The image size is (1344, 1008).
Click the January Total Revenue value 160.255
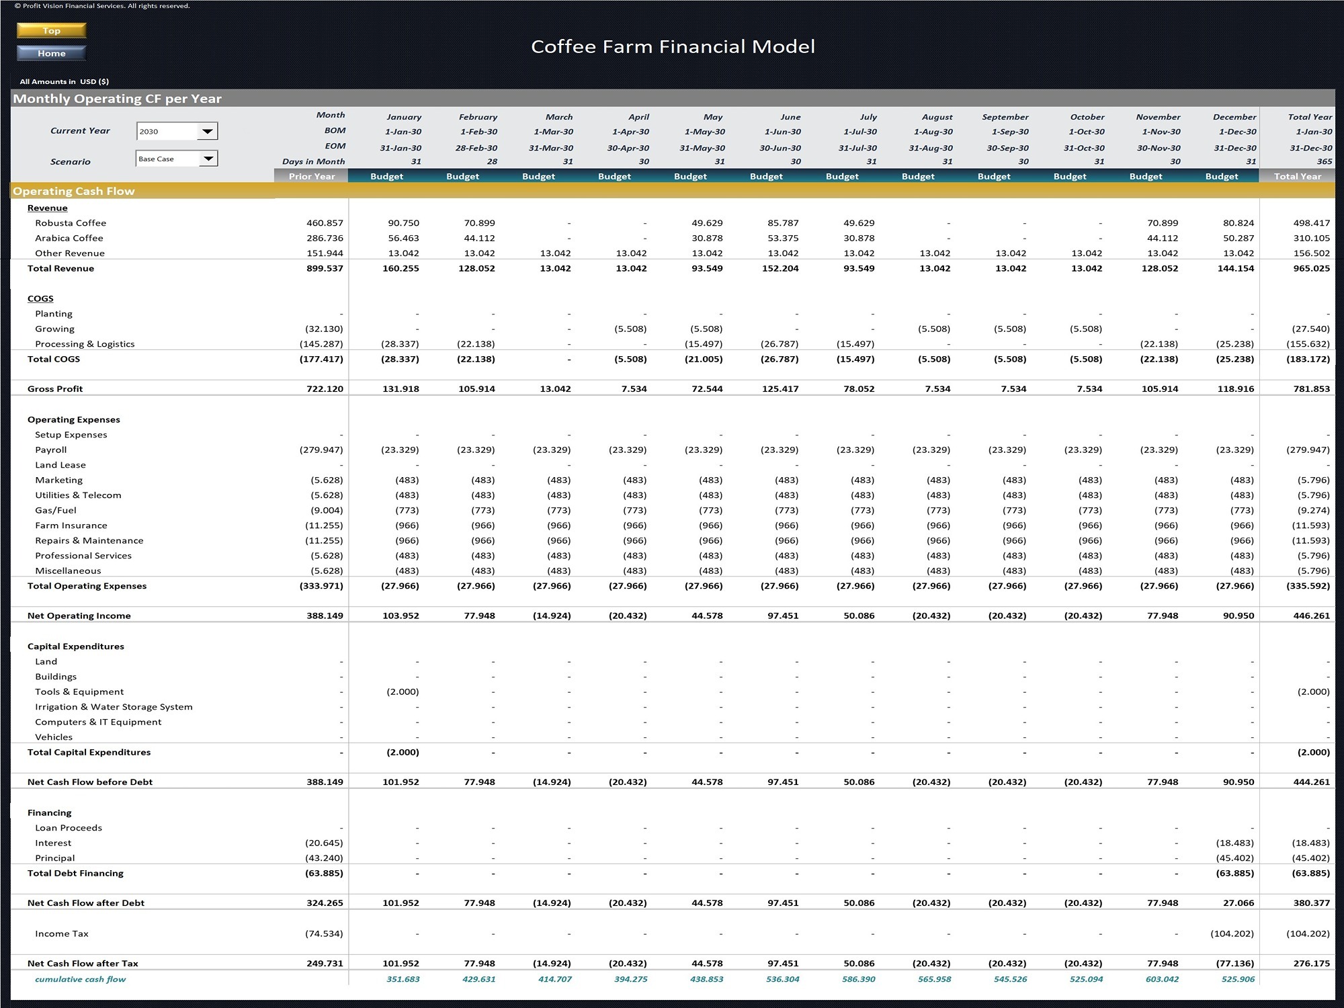[x=401, y=268]
